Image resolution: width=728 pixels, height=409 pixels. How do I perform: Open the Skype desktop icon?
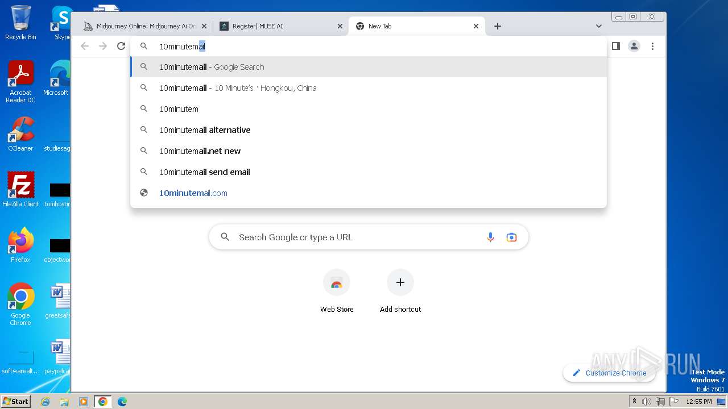click(x=60, y=23)
